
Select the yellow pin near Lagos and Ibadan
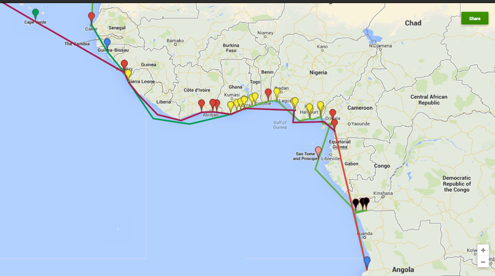[277, 92]
